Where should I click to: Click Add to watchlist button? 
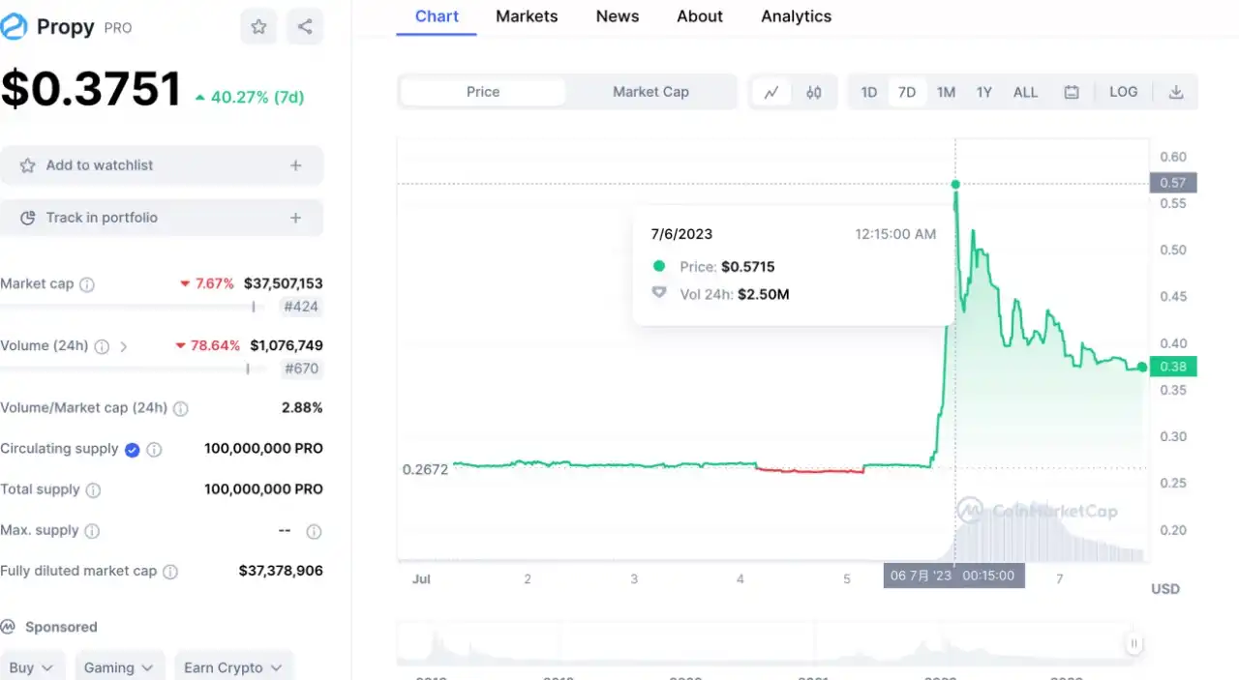162,165
